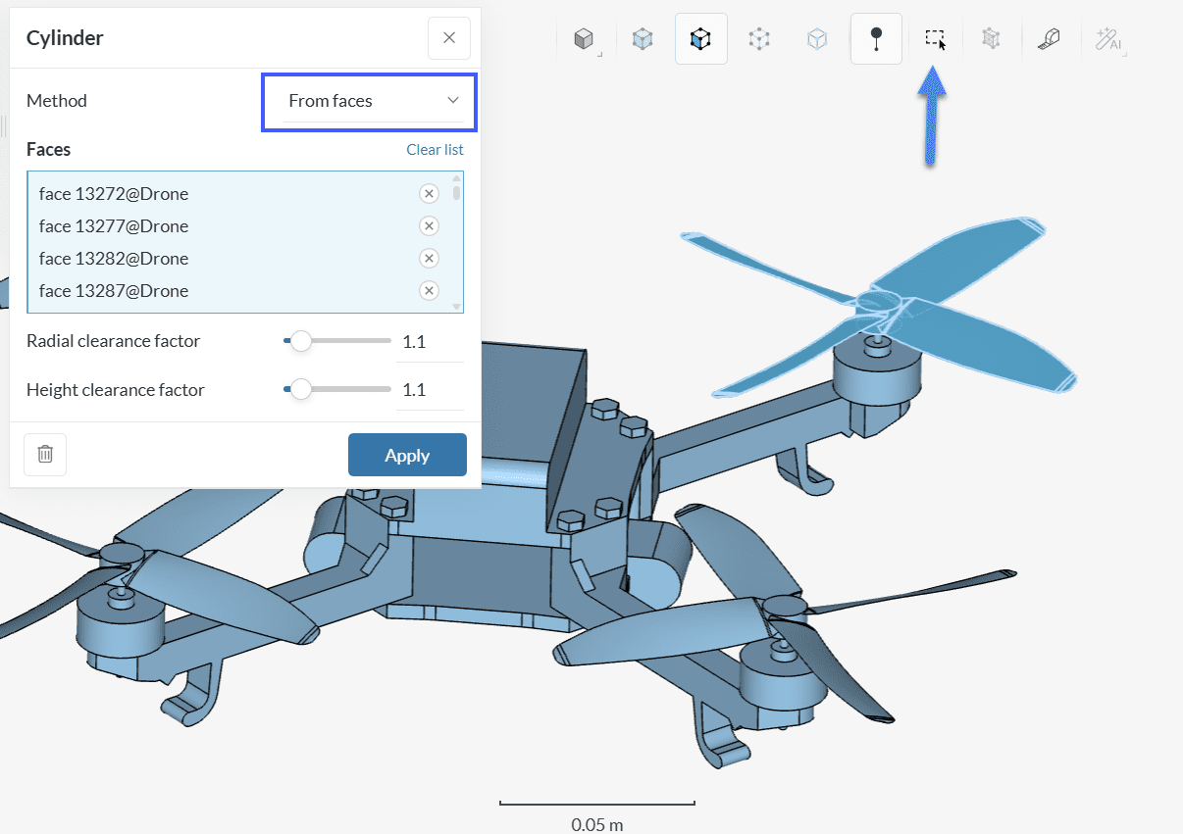Image resolution: width=1183 pixels, height=834 pixels.
Task: Select the tape measure tool
Action: [x=1050, y=39]
